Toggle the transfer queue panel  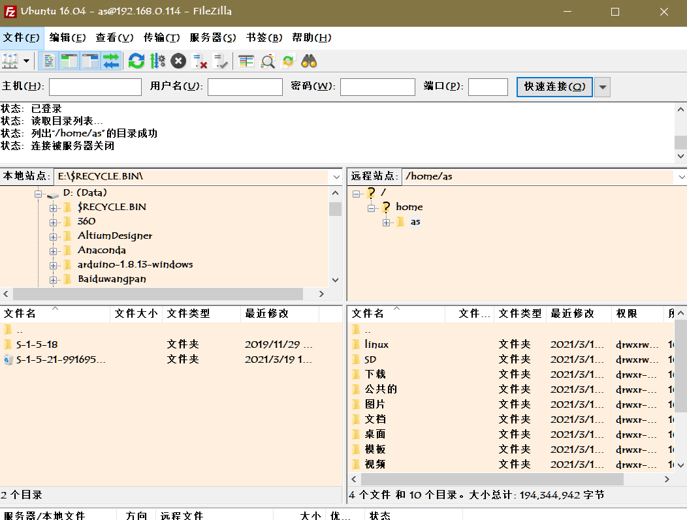110,60
